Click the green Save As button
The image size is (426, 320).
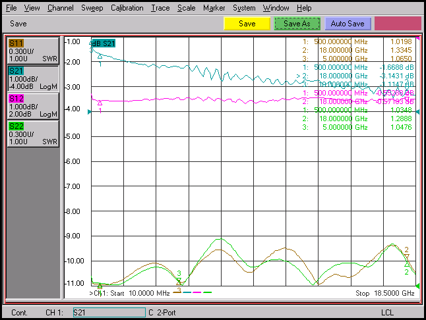click(x=297, y=24)
